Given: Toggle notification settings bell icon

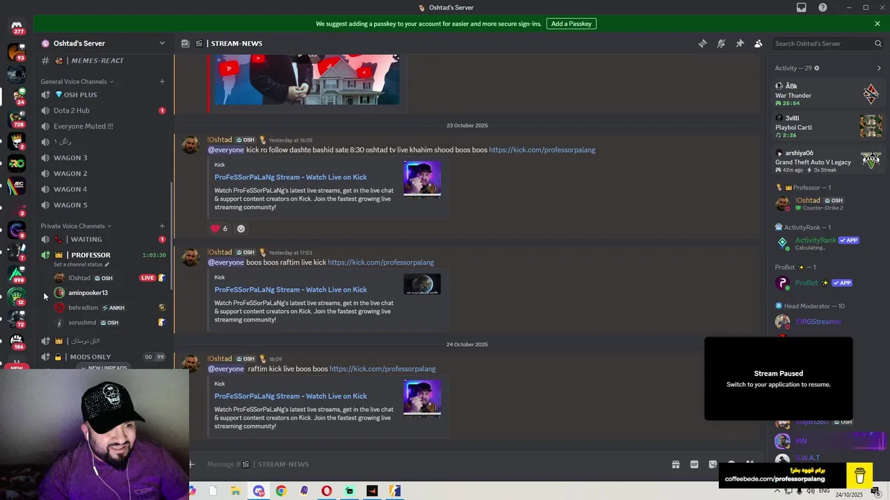Looking at the screenshot, I should (x=721, y=43).
